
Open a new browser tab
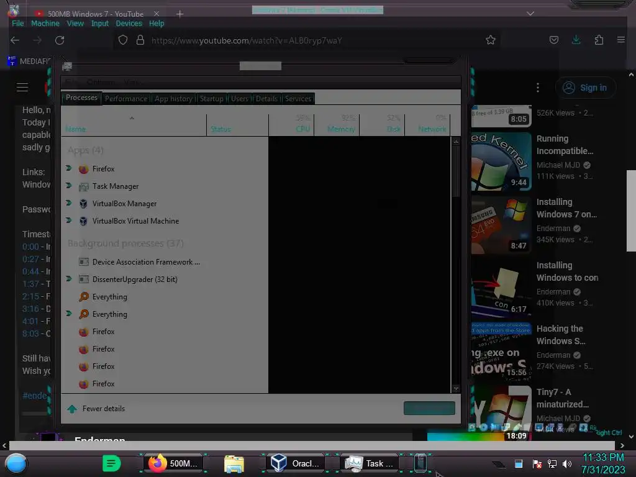pos(179,14)
